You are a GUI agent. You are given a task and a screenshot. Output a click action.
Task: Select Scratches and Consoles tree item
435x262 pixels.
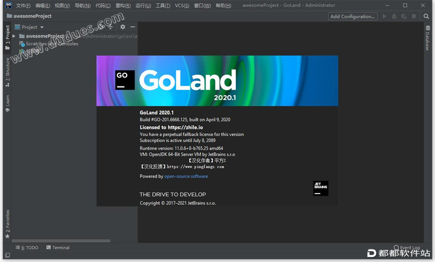(52, 44)
